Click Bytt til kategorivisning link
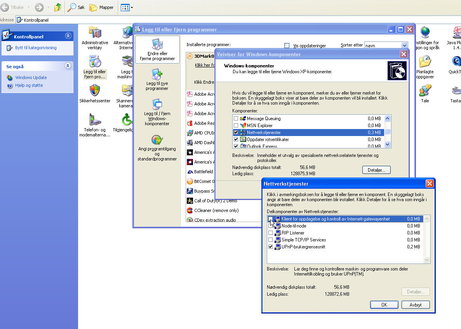461x329 pixels. pos(36,48)
